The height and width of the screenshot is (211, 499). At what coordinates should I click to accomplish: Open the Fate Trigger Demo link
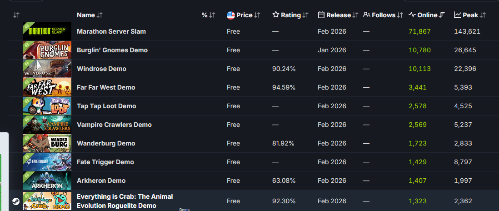click(105, 162)
